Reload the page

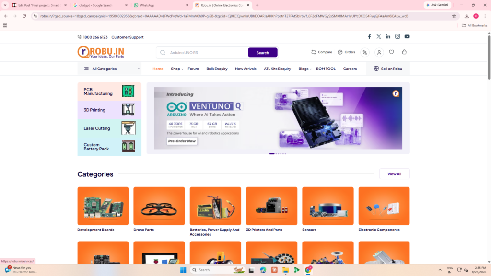(24, 16)
